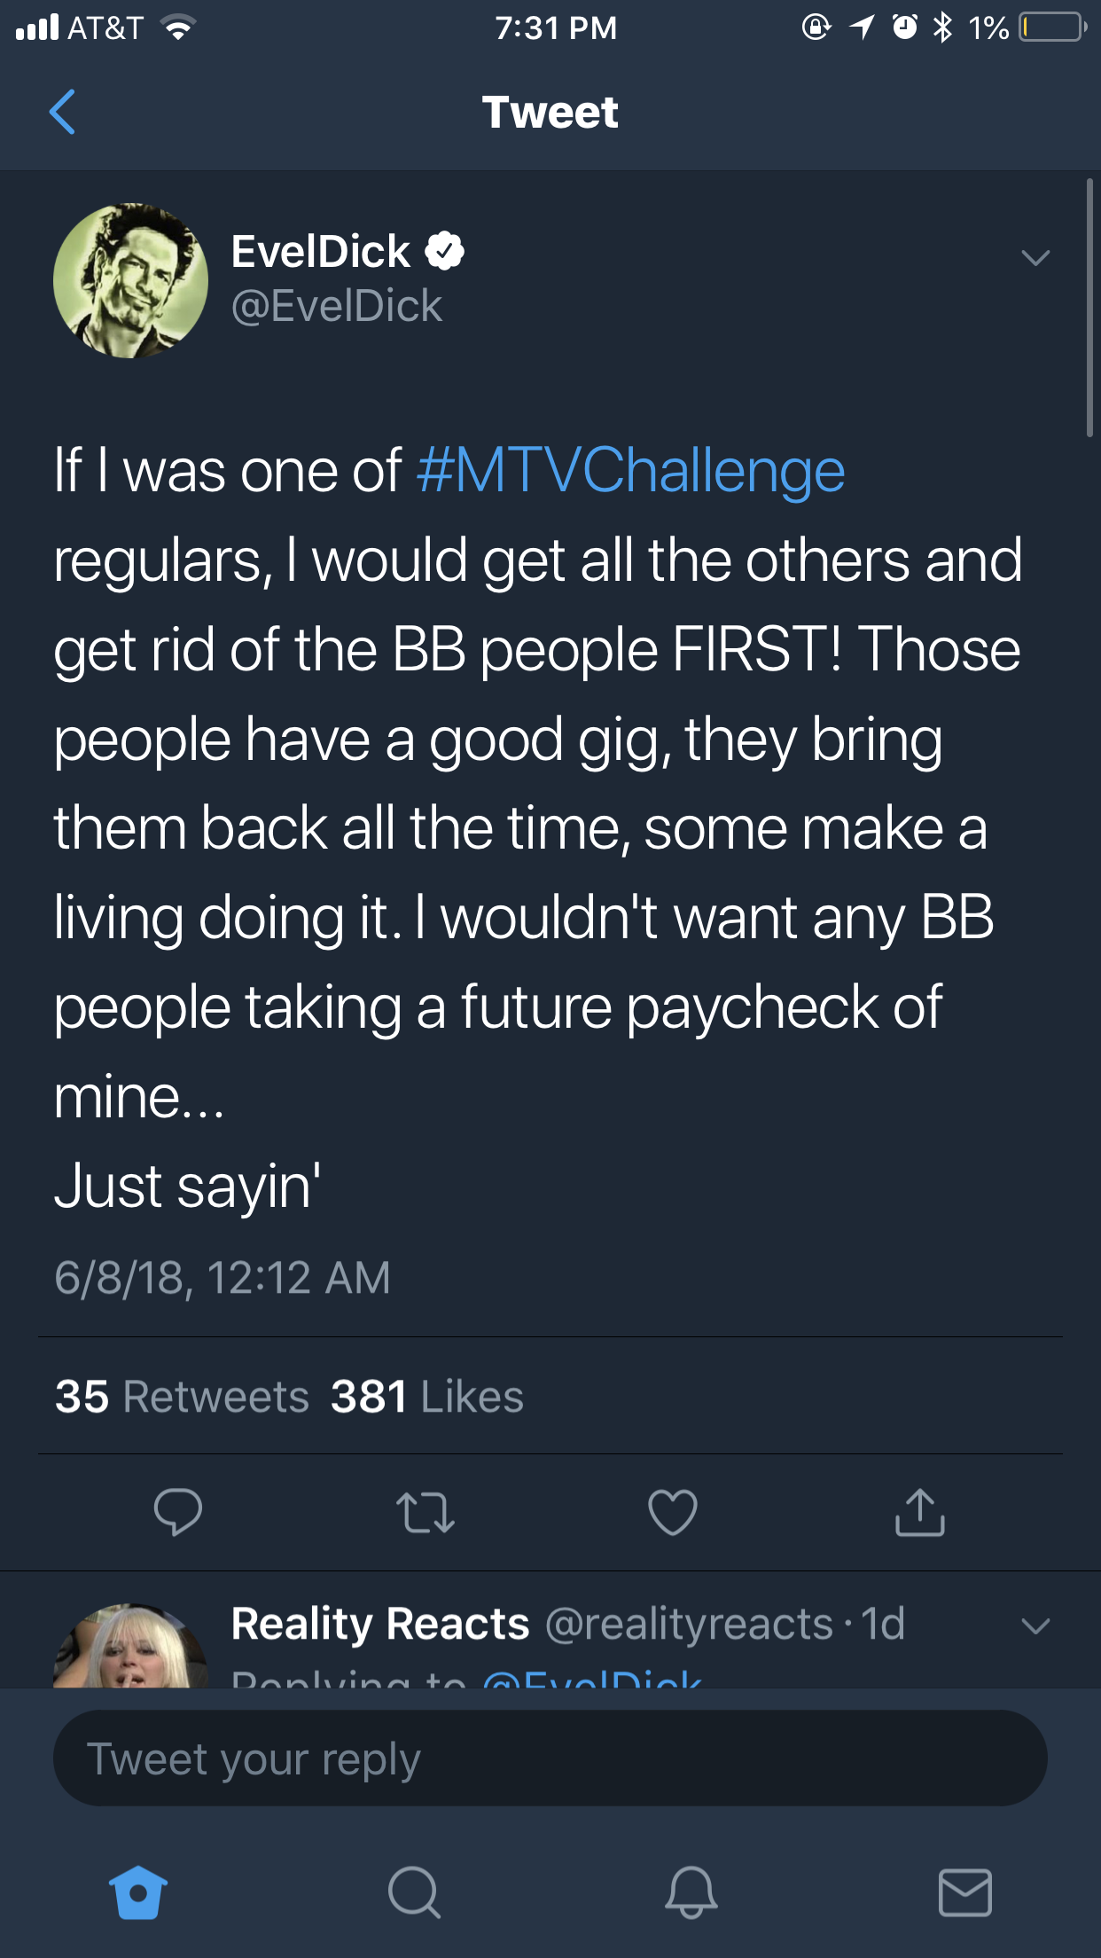Open the #MTVChallenge hashtag link
The image size is (1101, 1958).
(630, 470)
